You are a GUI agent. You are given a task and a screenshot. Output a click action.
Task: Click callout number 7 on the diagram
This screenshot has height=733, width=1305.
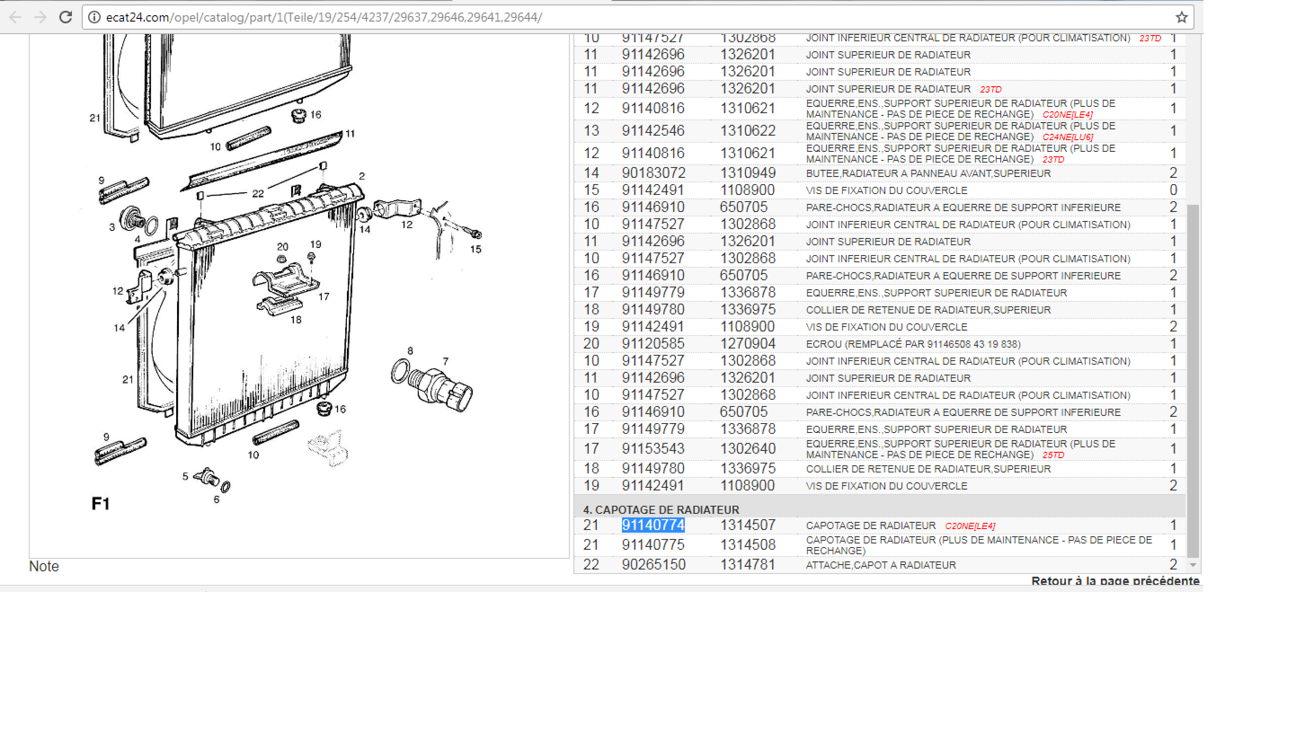(445, 361)
